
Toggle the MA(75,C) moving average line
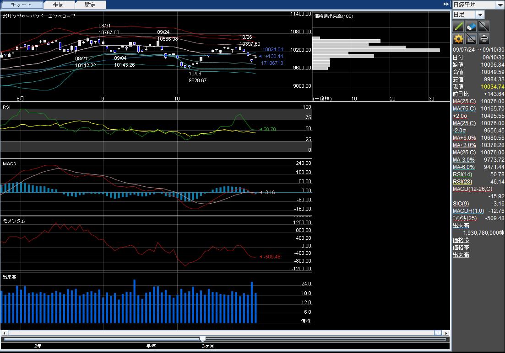(464, 108)
